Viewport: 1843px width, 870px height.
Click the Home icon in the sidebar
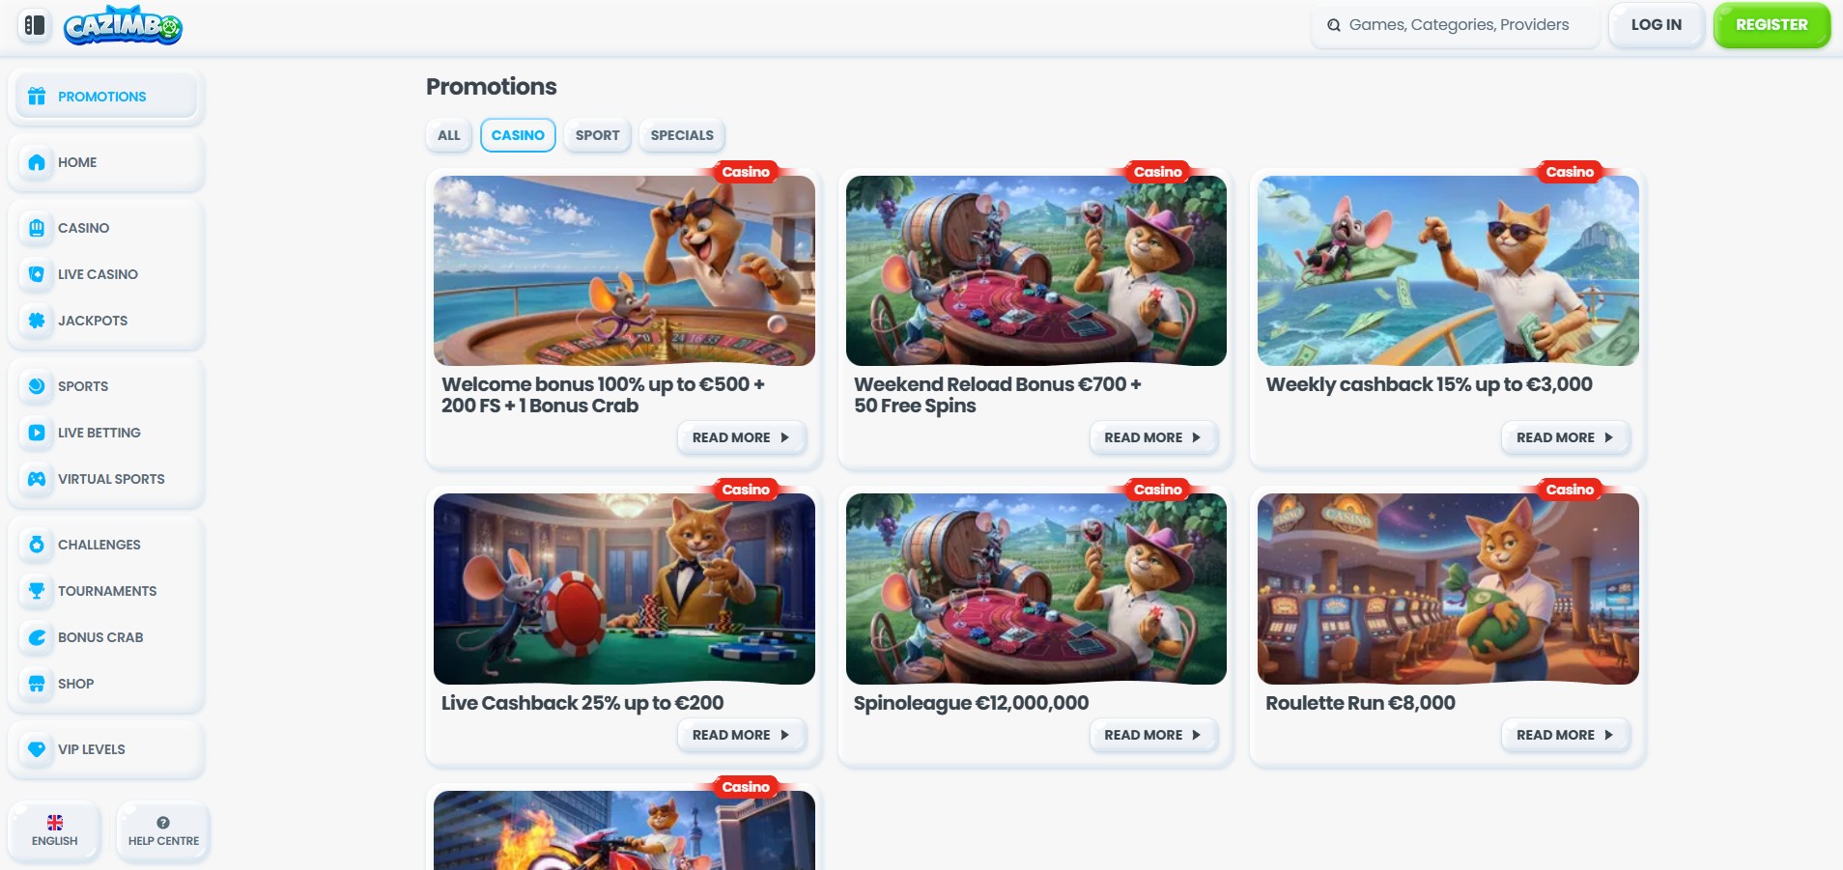37,162
